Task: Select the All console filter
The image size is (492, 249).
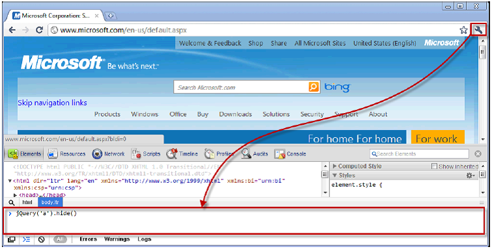Action: point(61,239)
